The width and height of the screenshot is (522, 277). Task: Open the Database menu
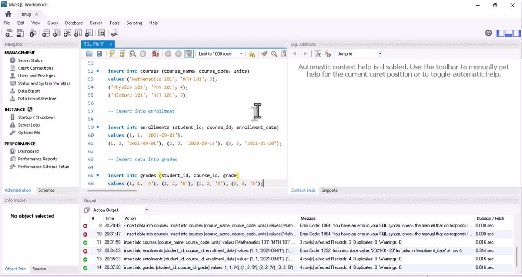(x=74, y=23)
